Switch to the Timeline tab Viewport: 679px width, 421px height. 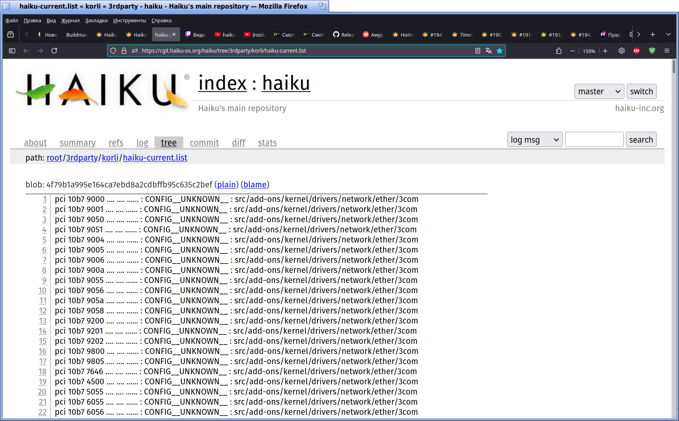pos(462,35)
